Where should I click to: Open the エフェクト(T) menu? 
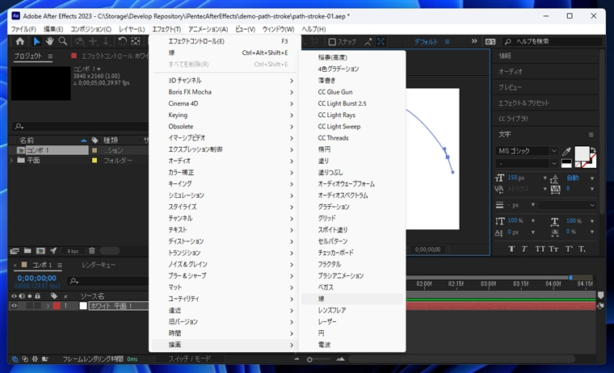(x=166, y=29)
